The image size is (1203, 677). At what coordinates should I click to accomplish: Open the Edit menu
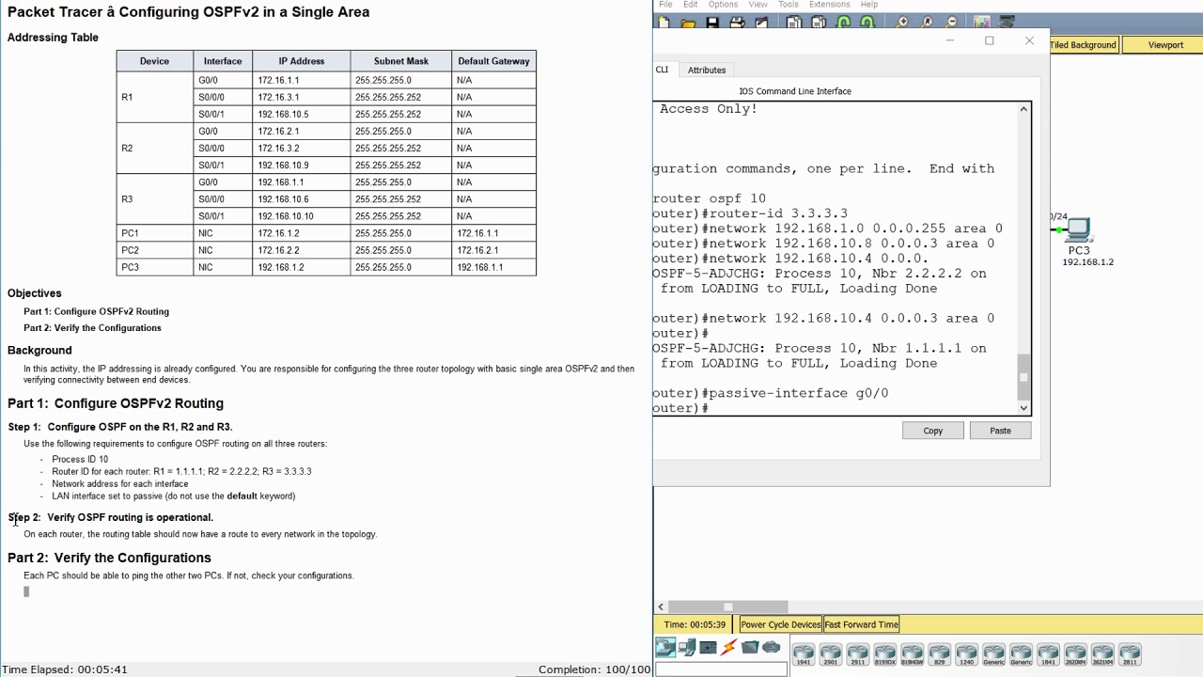click(691, 5)
